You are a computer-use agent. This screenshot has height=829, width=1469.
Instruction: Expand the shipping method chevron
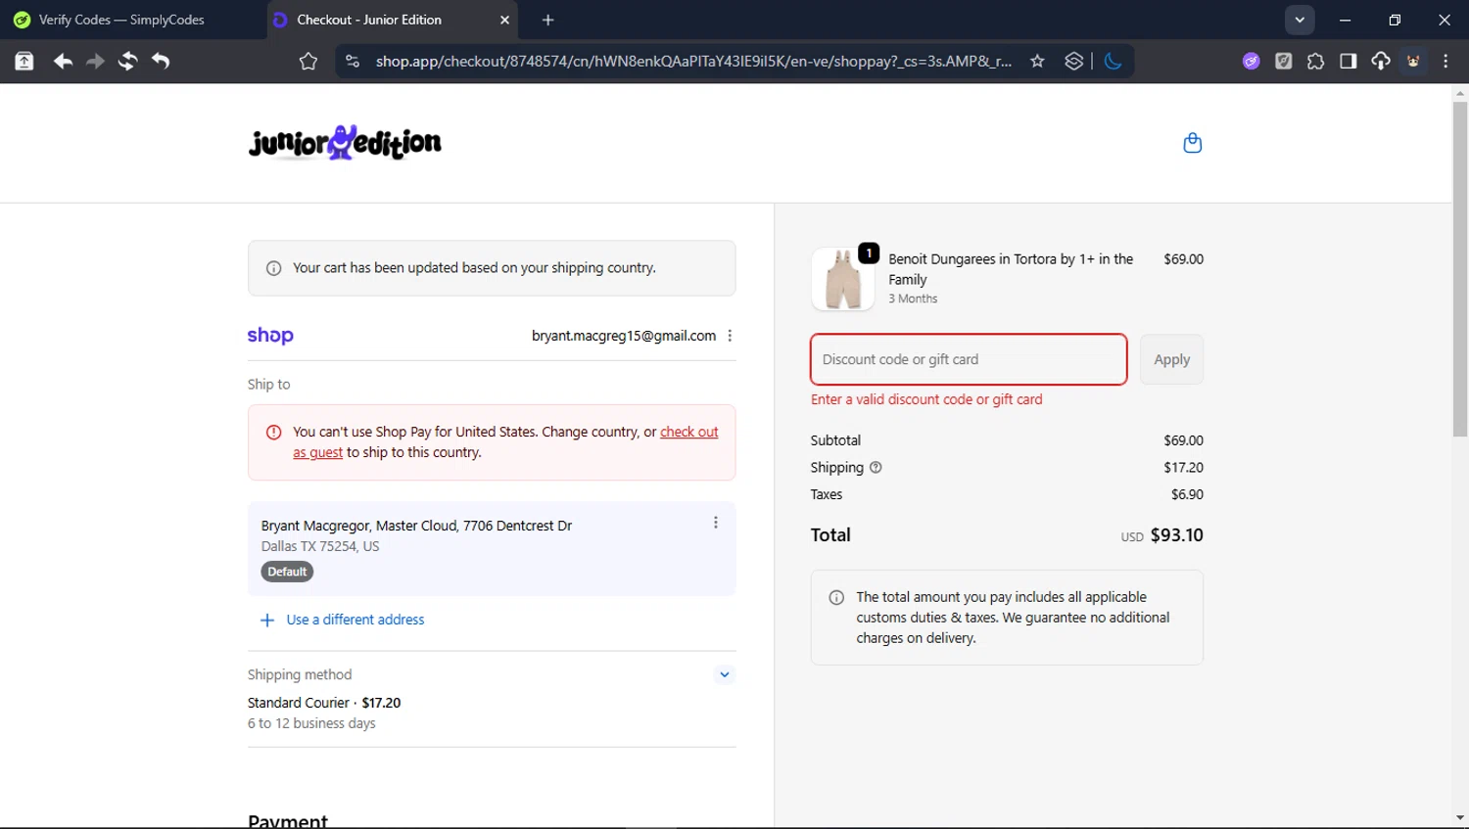click(725, 674)
